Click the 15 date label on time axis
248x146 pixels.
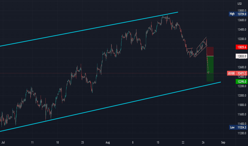pyautogui.click(x=158, y=142)
